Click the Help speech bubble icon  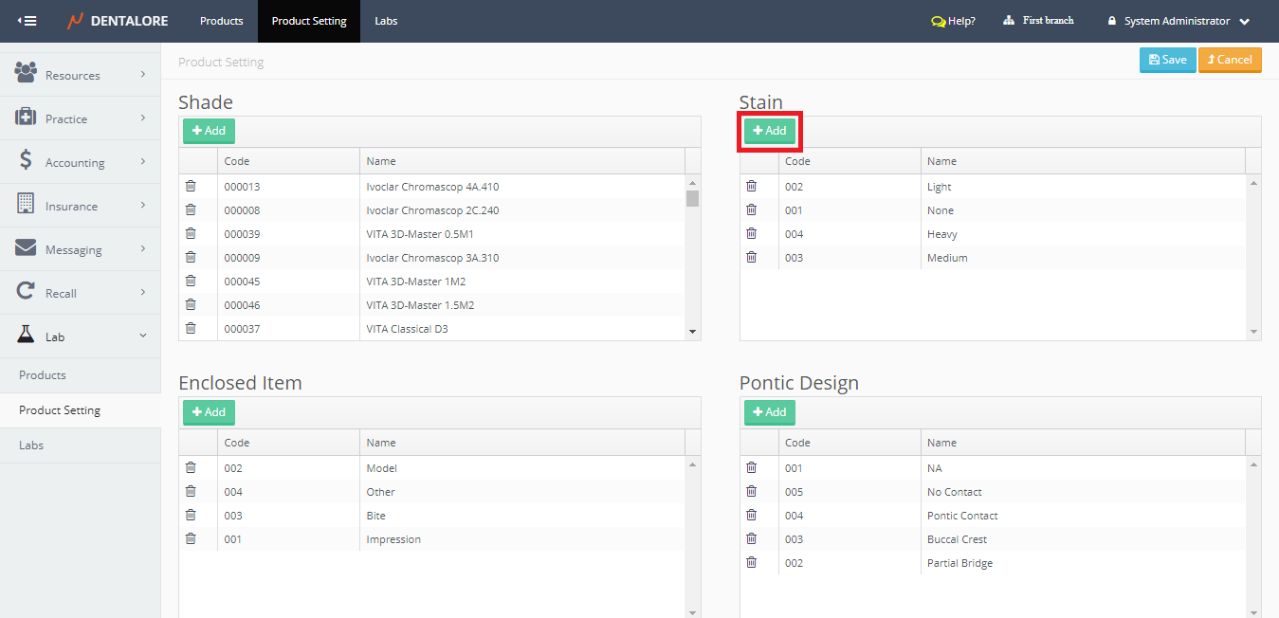point(938,21)
